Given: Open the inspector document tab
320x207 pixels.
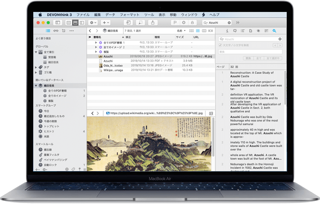Looking at the screenshot, I should [x=250, y=31].
